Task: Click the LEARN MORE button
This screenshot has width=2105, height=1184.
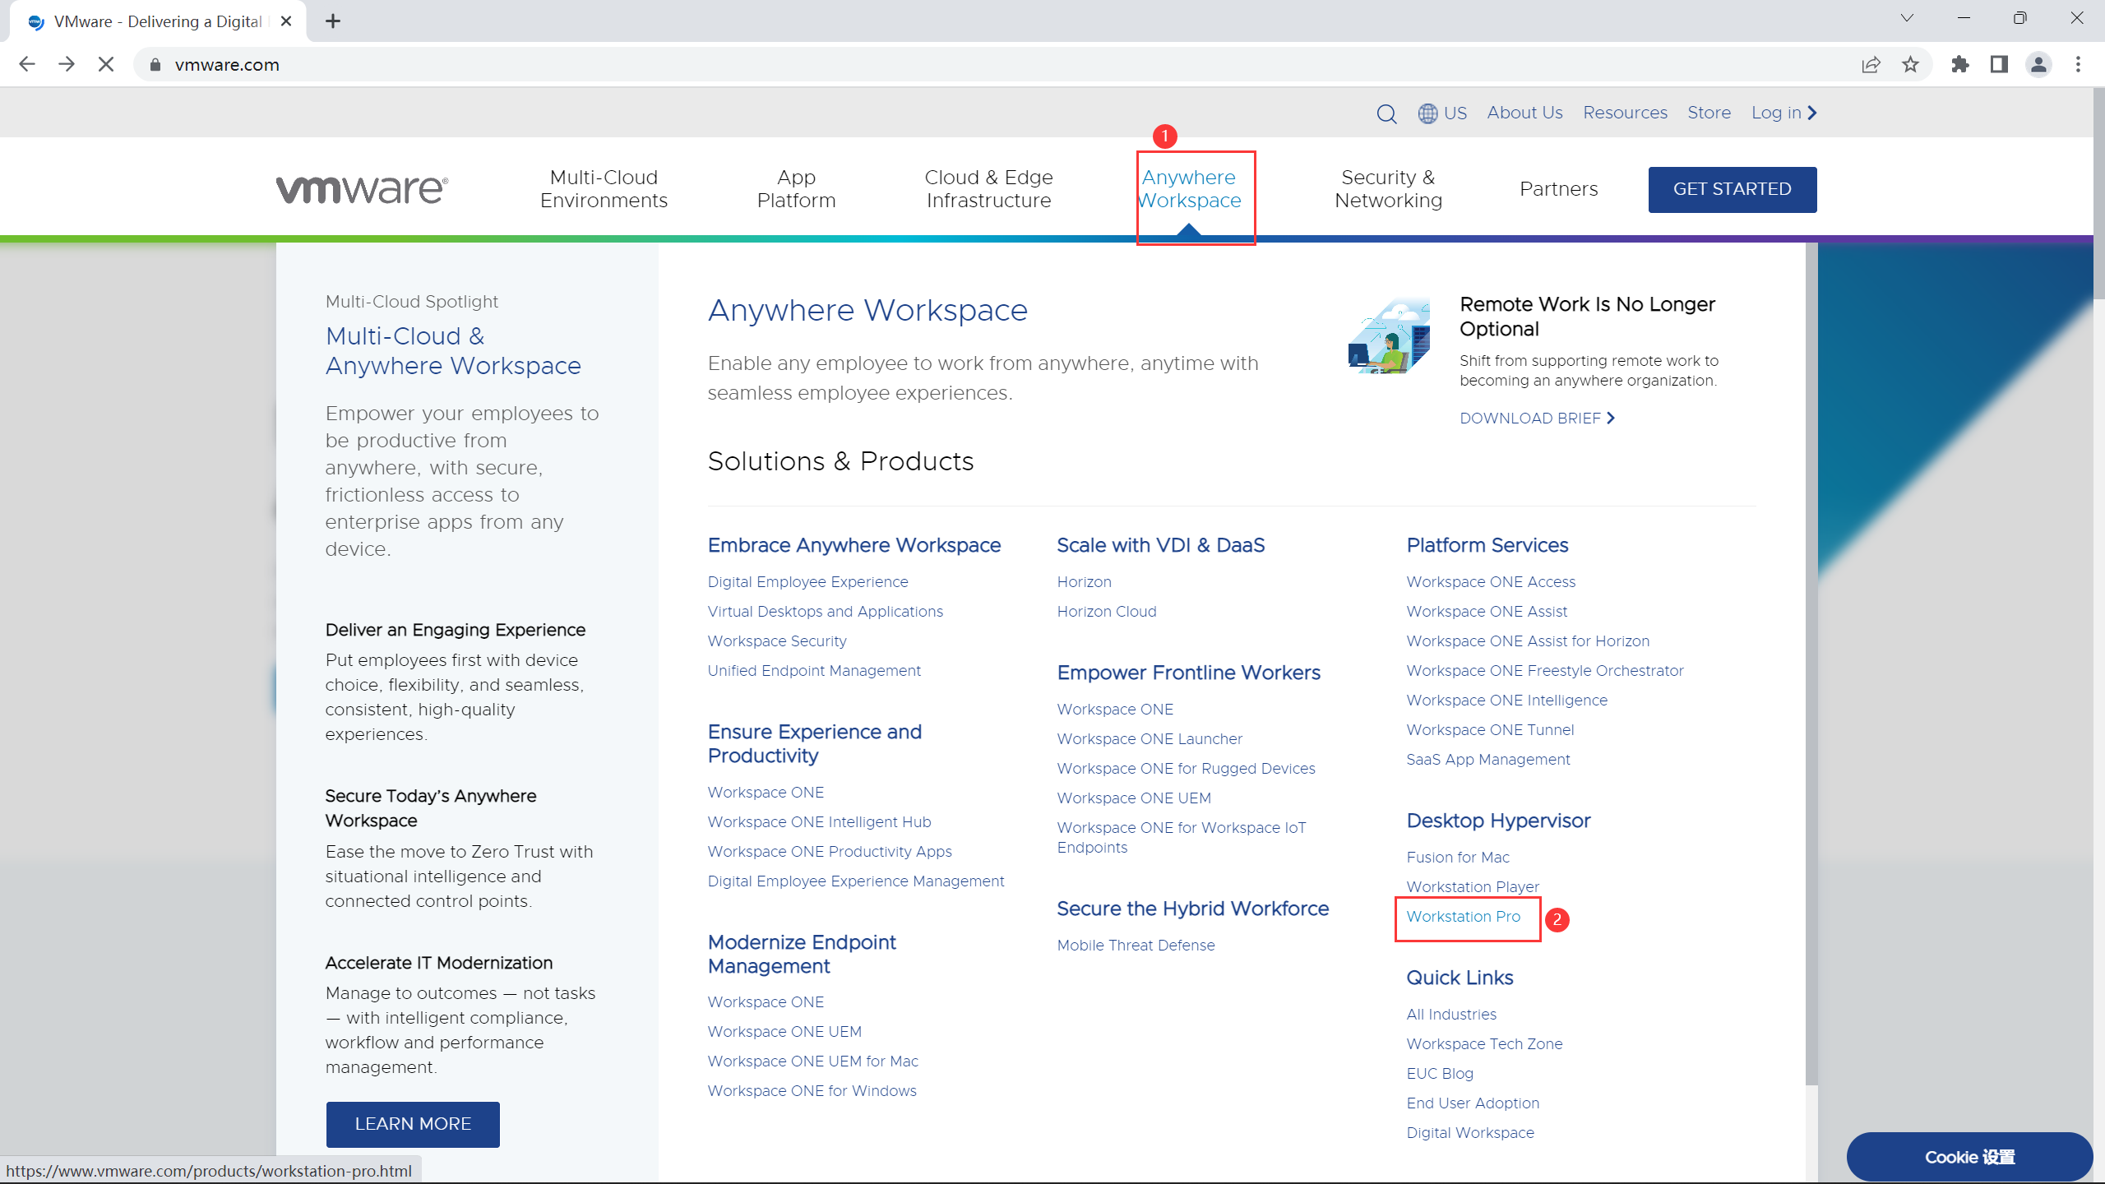Action: coord(413,1123)
